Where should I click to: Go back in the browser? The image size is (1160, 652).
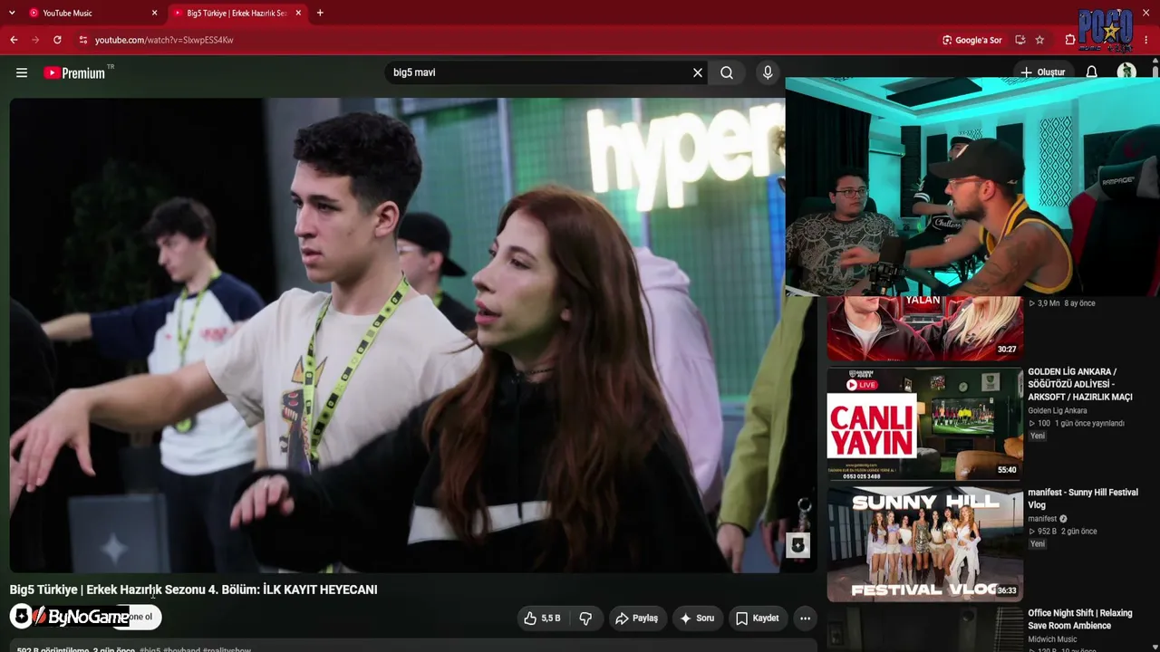coord(14,40)
